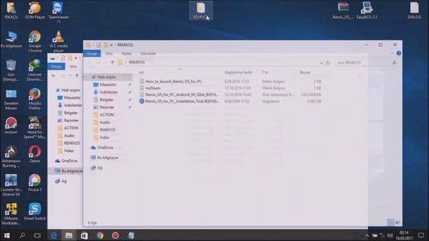Image resolution: width=429 pixels, height=241 pixels.
Task: Open the Ashampoo Burning desktop shortcut
Action: click(11, 157)
